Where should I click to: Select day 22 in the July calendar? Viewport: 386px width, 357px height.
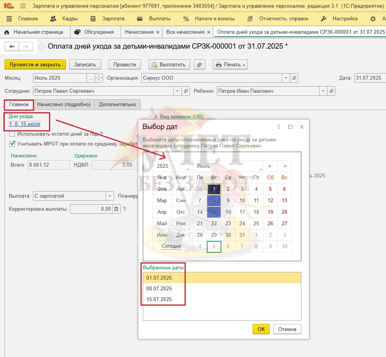coord(214,223)
